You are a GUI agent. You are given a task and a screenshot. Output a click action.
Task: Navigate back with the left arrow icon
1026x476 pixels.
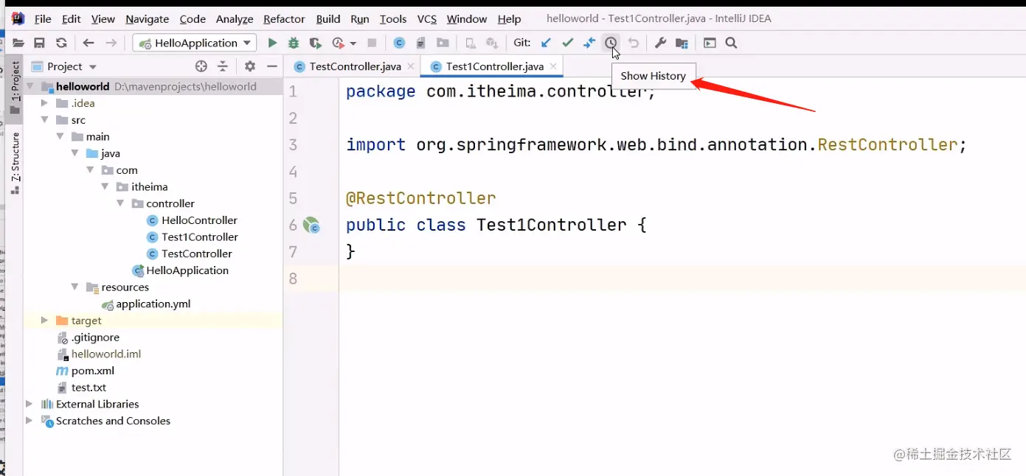click(x=89, y=43)
